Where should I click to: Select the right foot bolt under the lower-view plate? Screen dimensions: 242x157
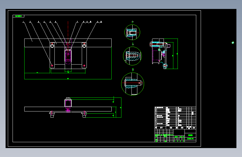(84, 115)
